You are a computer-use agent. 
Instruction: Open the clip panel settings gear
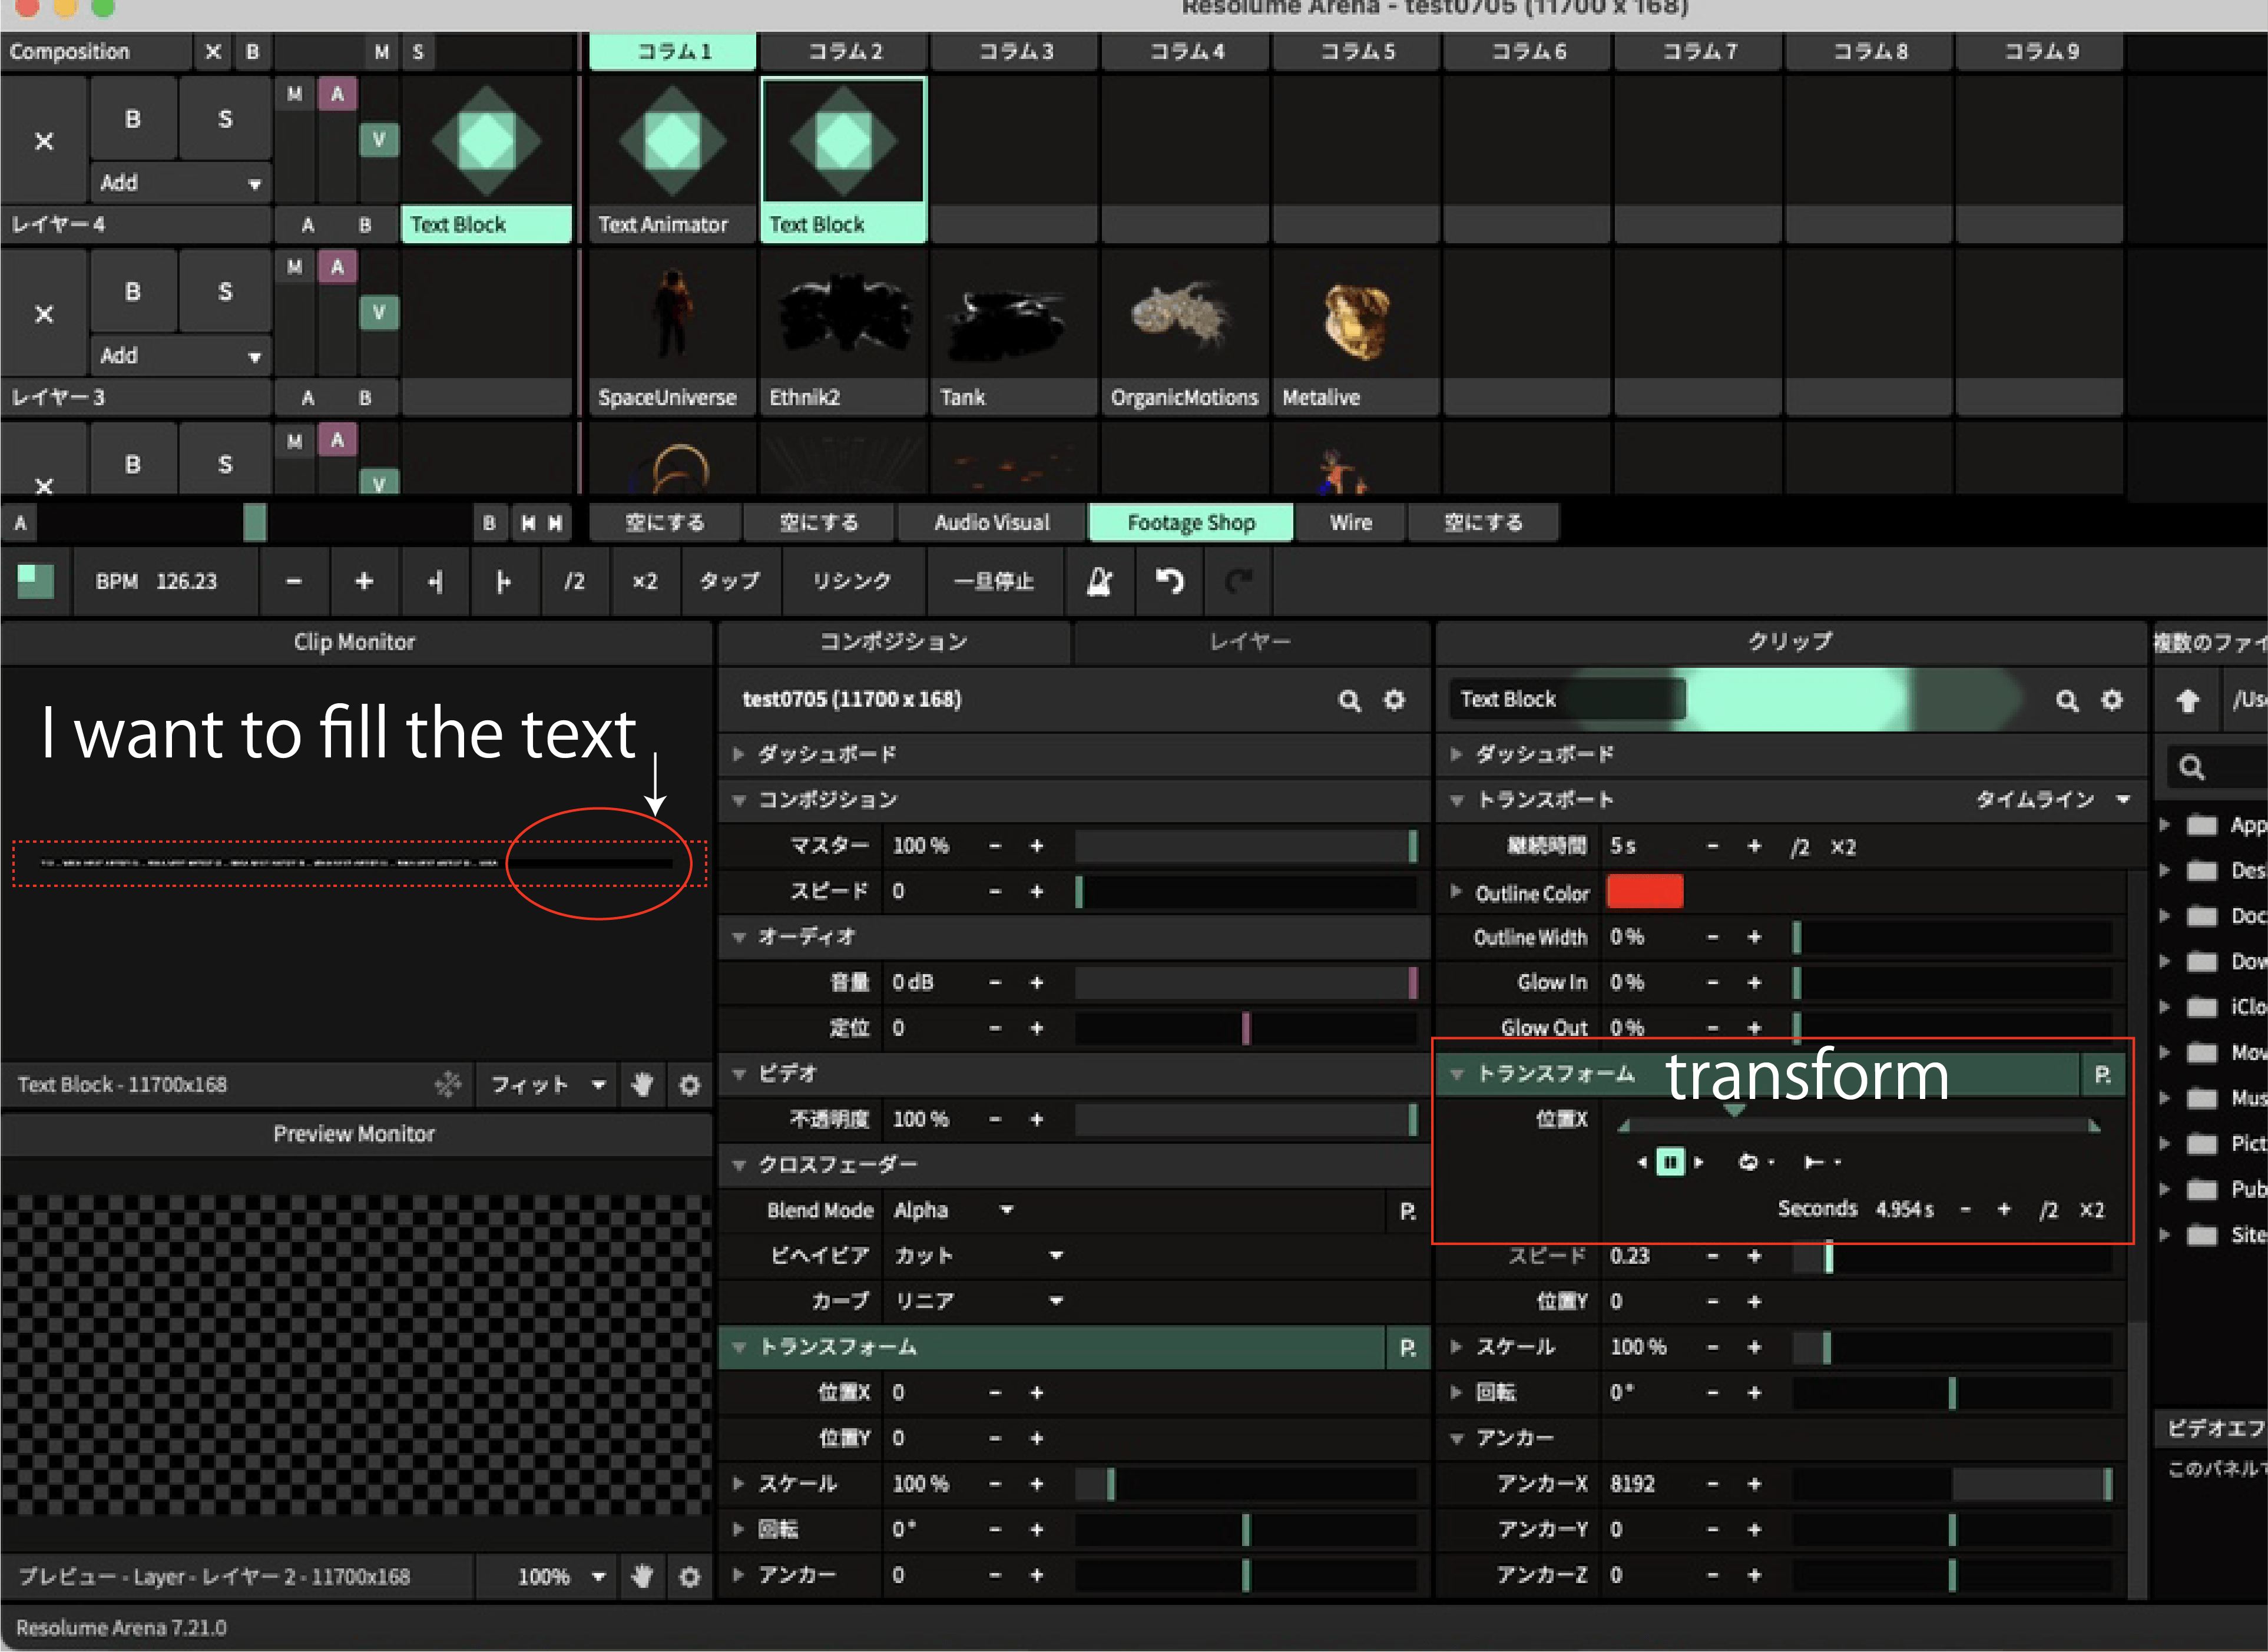pos(2111,700)
